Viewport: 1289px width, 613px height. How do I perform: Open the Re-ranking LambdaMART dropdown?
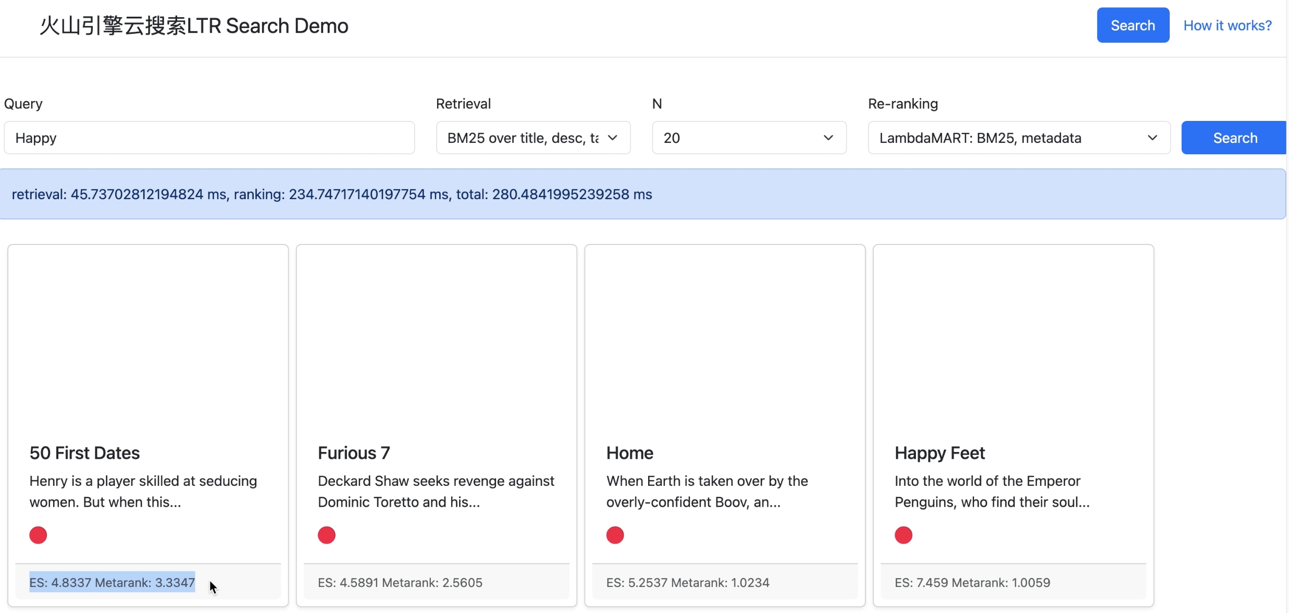(x=1019, y=138)
